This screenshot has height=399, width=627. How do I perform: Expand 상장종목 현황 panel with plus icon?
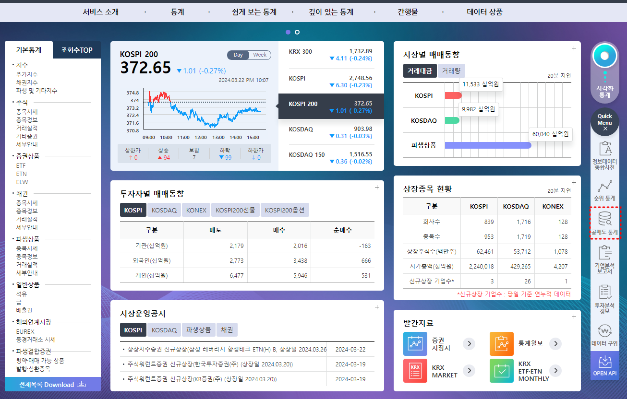[573, 183]
